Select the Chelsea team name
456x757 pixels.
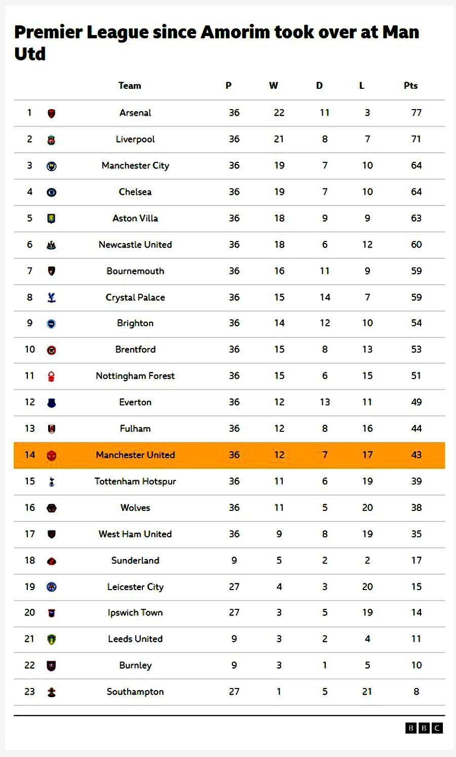pos(135,192)
